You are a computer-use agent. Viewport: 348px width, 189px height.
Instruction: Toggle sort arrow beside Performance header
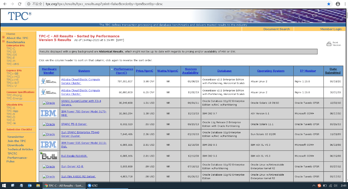click(x=112, y=69)
